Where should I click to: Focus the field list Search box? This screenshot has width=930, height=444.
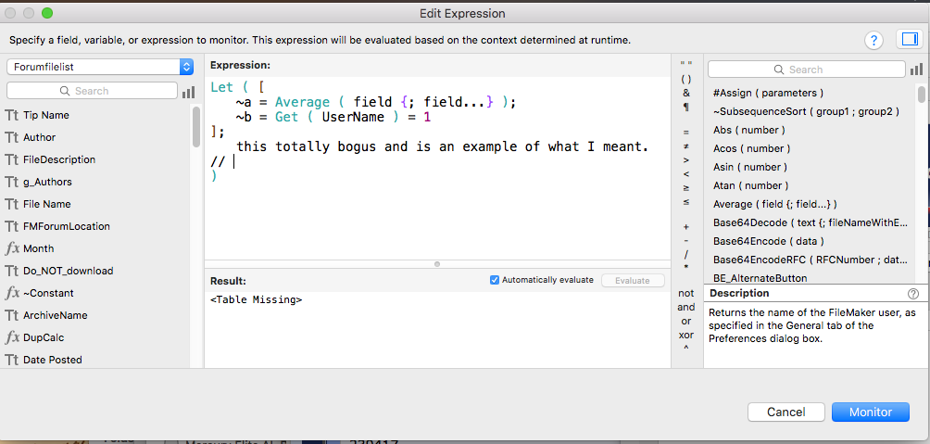[x=92, y=91]
